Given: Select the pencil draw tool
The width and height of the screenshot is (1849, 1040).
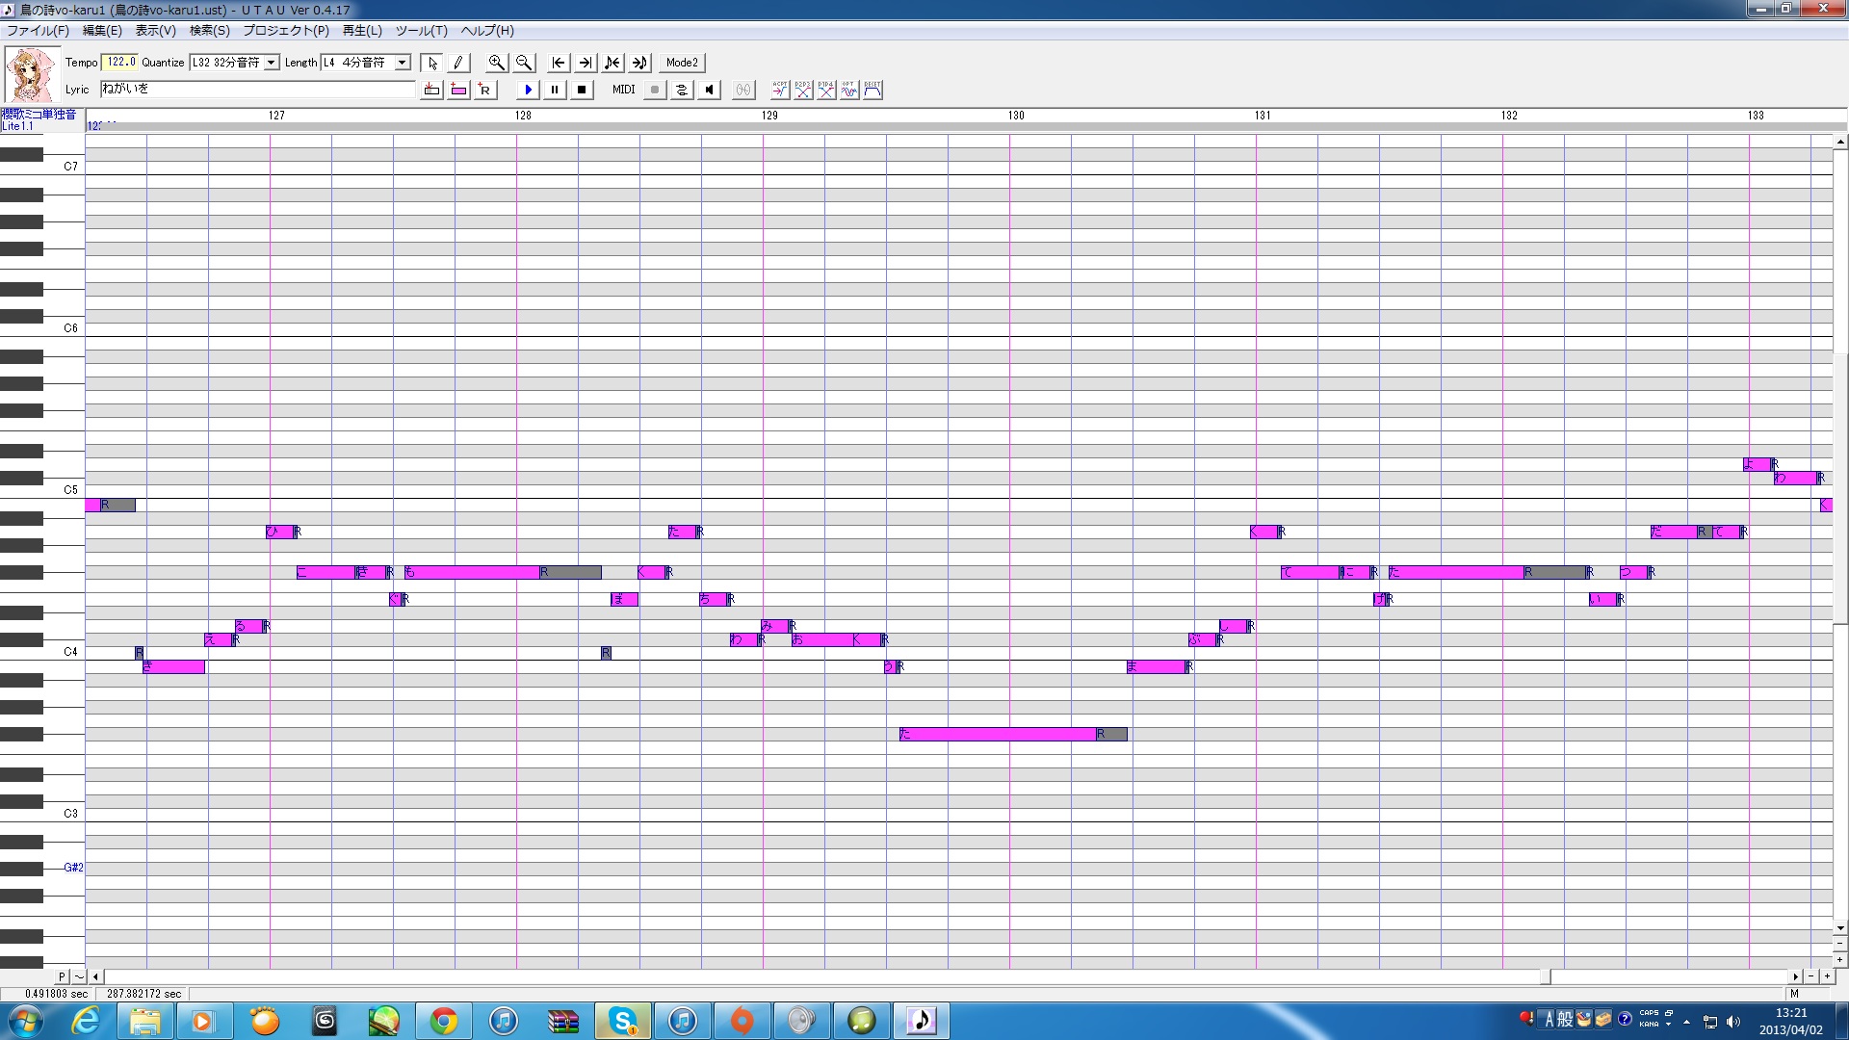Looking at the screenshot, I should [x=458, y=63].
